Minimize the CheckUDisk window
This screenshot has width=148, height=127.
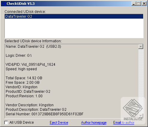(x=134, y=4)
